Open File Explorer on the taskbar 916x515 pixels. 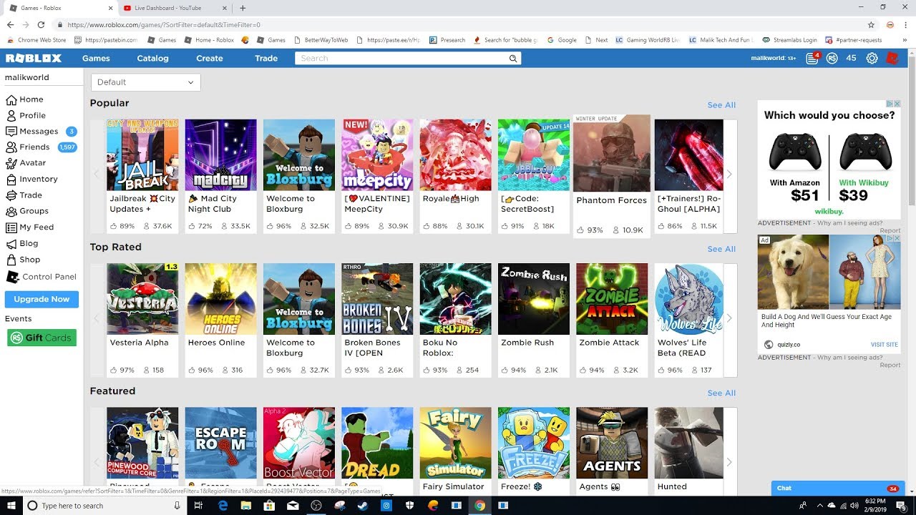[x=245, y=506]
